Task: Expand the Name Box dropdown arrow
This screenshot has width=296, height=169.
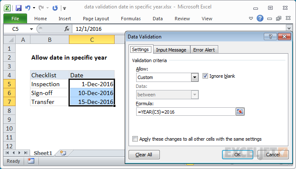Action: coord(31,29)
